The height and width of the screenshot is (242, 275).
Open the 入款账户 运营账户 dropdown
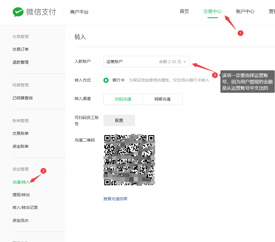[x=147, y=62]
